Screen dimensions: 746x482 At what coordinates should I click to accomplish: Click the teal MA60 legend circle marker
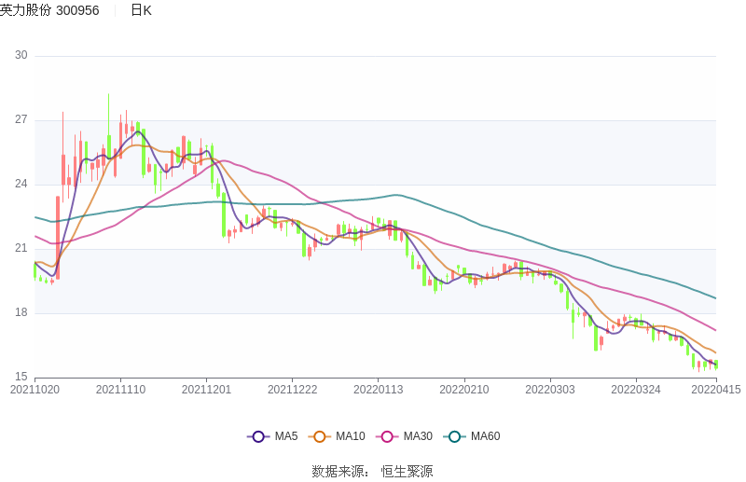[454, 436]
